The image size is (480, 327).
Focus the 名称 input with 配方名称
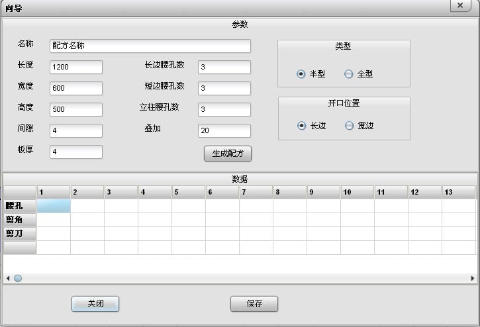pos(150,46)
